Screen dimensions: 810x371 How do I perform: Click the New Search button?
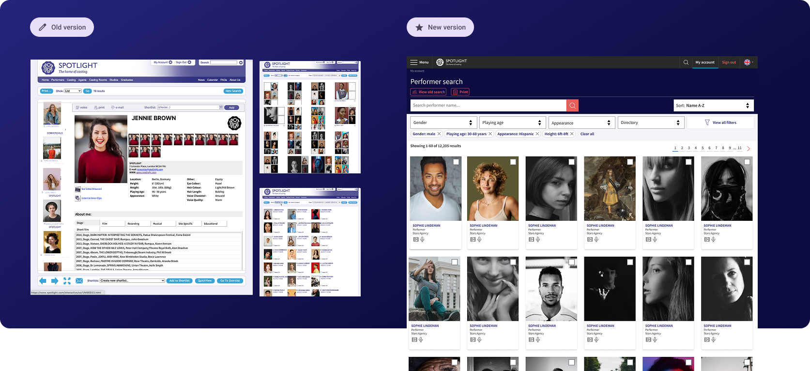pos(233,91)
